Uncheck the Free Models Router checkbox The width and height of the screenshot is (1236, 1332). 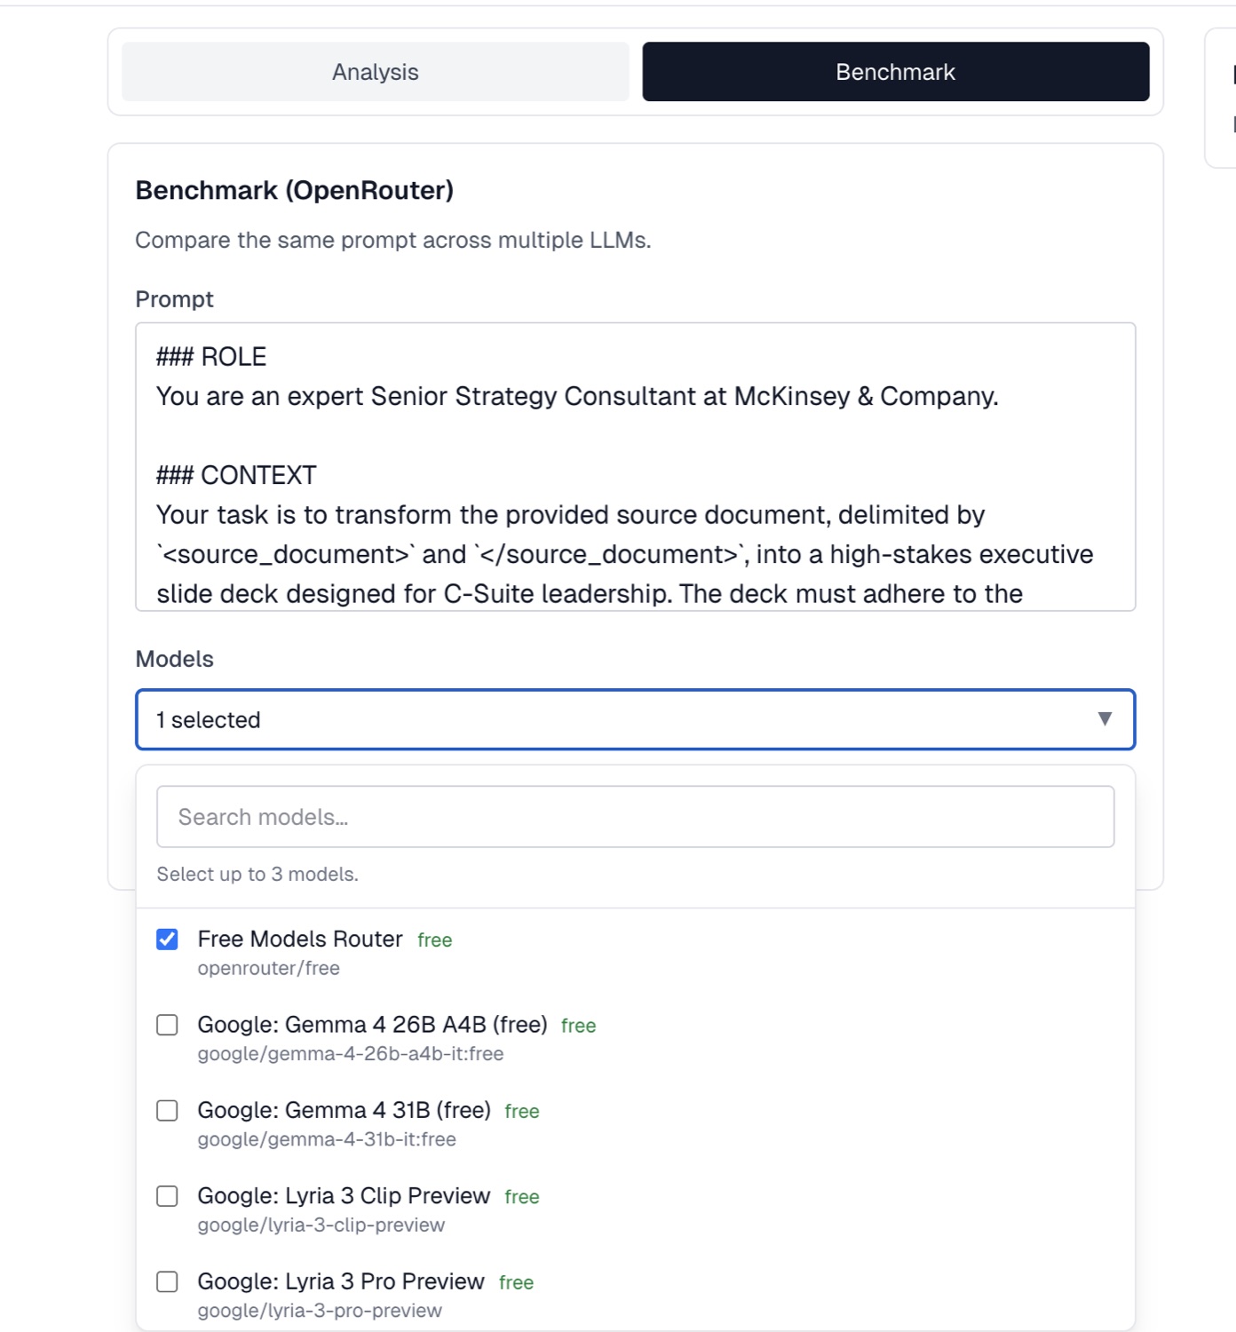pyautogui.click(x=167, y=940)
